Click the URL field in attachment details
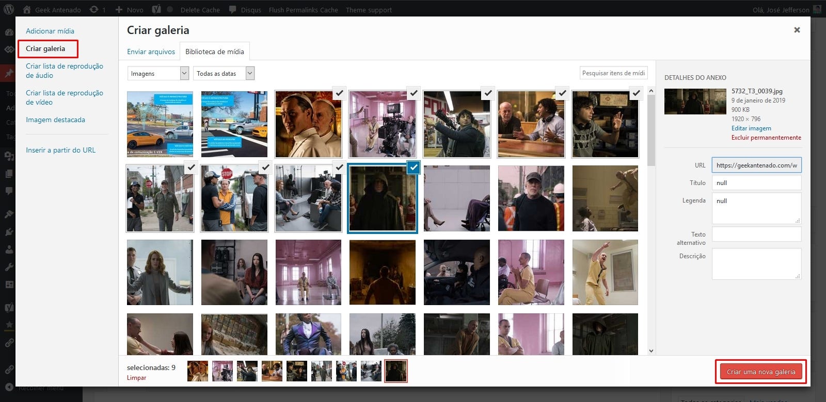The height and width of the screenshot is (402, 826). pos(757,165)
